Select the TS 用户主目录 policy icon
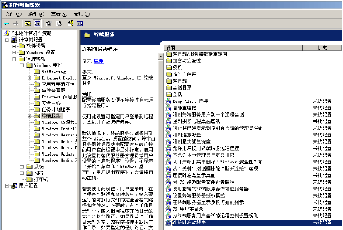The height and width of the screenshot is (230, 343). tap(169, 209)
